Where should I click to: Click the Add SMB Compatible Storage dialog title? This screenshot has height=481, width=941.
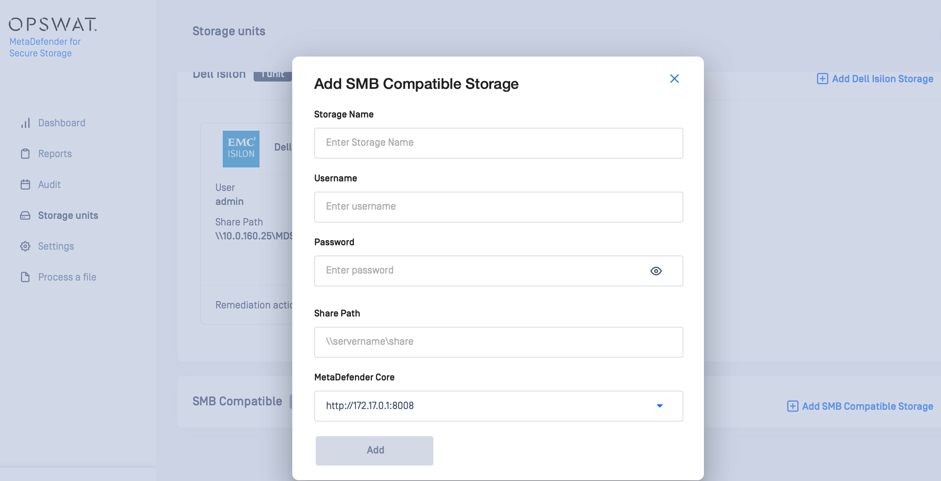point(416,84)
